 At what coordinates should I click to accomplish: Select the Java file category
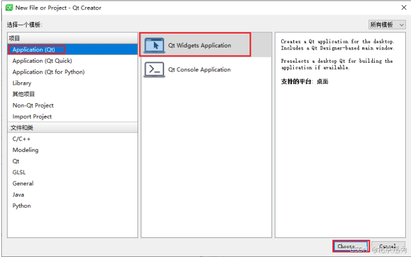coord(72,195)
